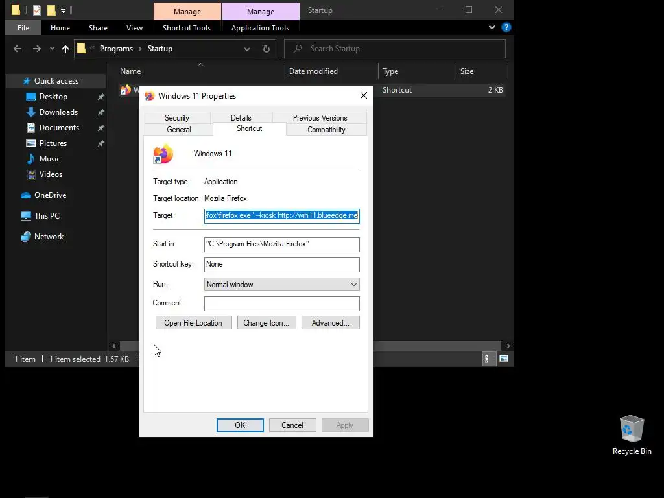The width and height of the screenshot is (664, 498).
Task: Go forward with Explorer's Forward arrow
Action: click(37, 49)
